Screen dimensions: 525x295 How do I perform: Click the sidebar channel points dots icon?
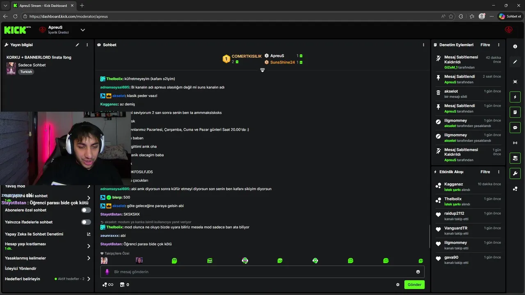(515, 188)
